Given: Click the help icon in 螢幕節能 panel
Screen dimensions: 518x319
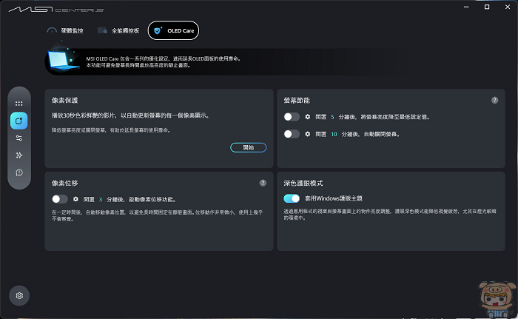Looking at the screenshot, I should point(494,100).
